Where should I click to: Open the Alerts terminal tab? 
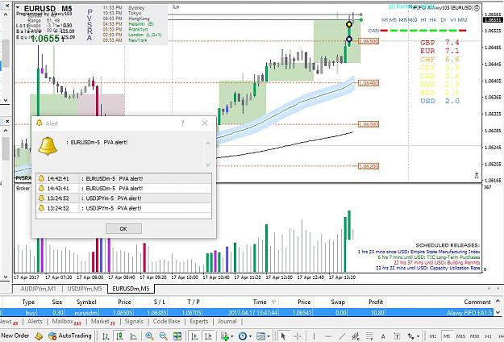[35, 321]
